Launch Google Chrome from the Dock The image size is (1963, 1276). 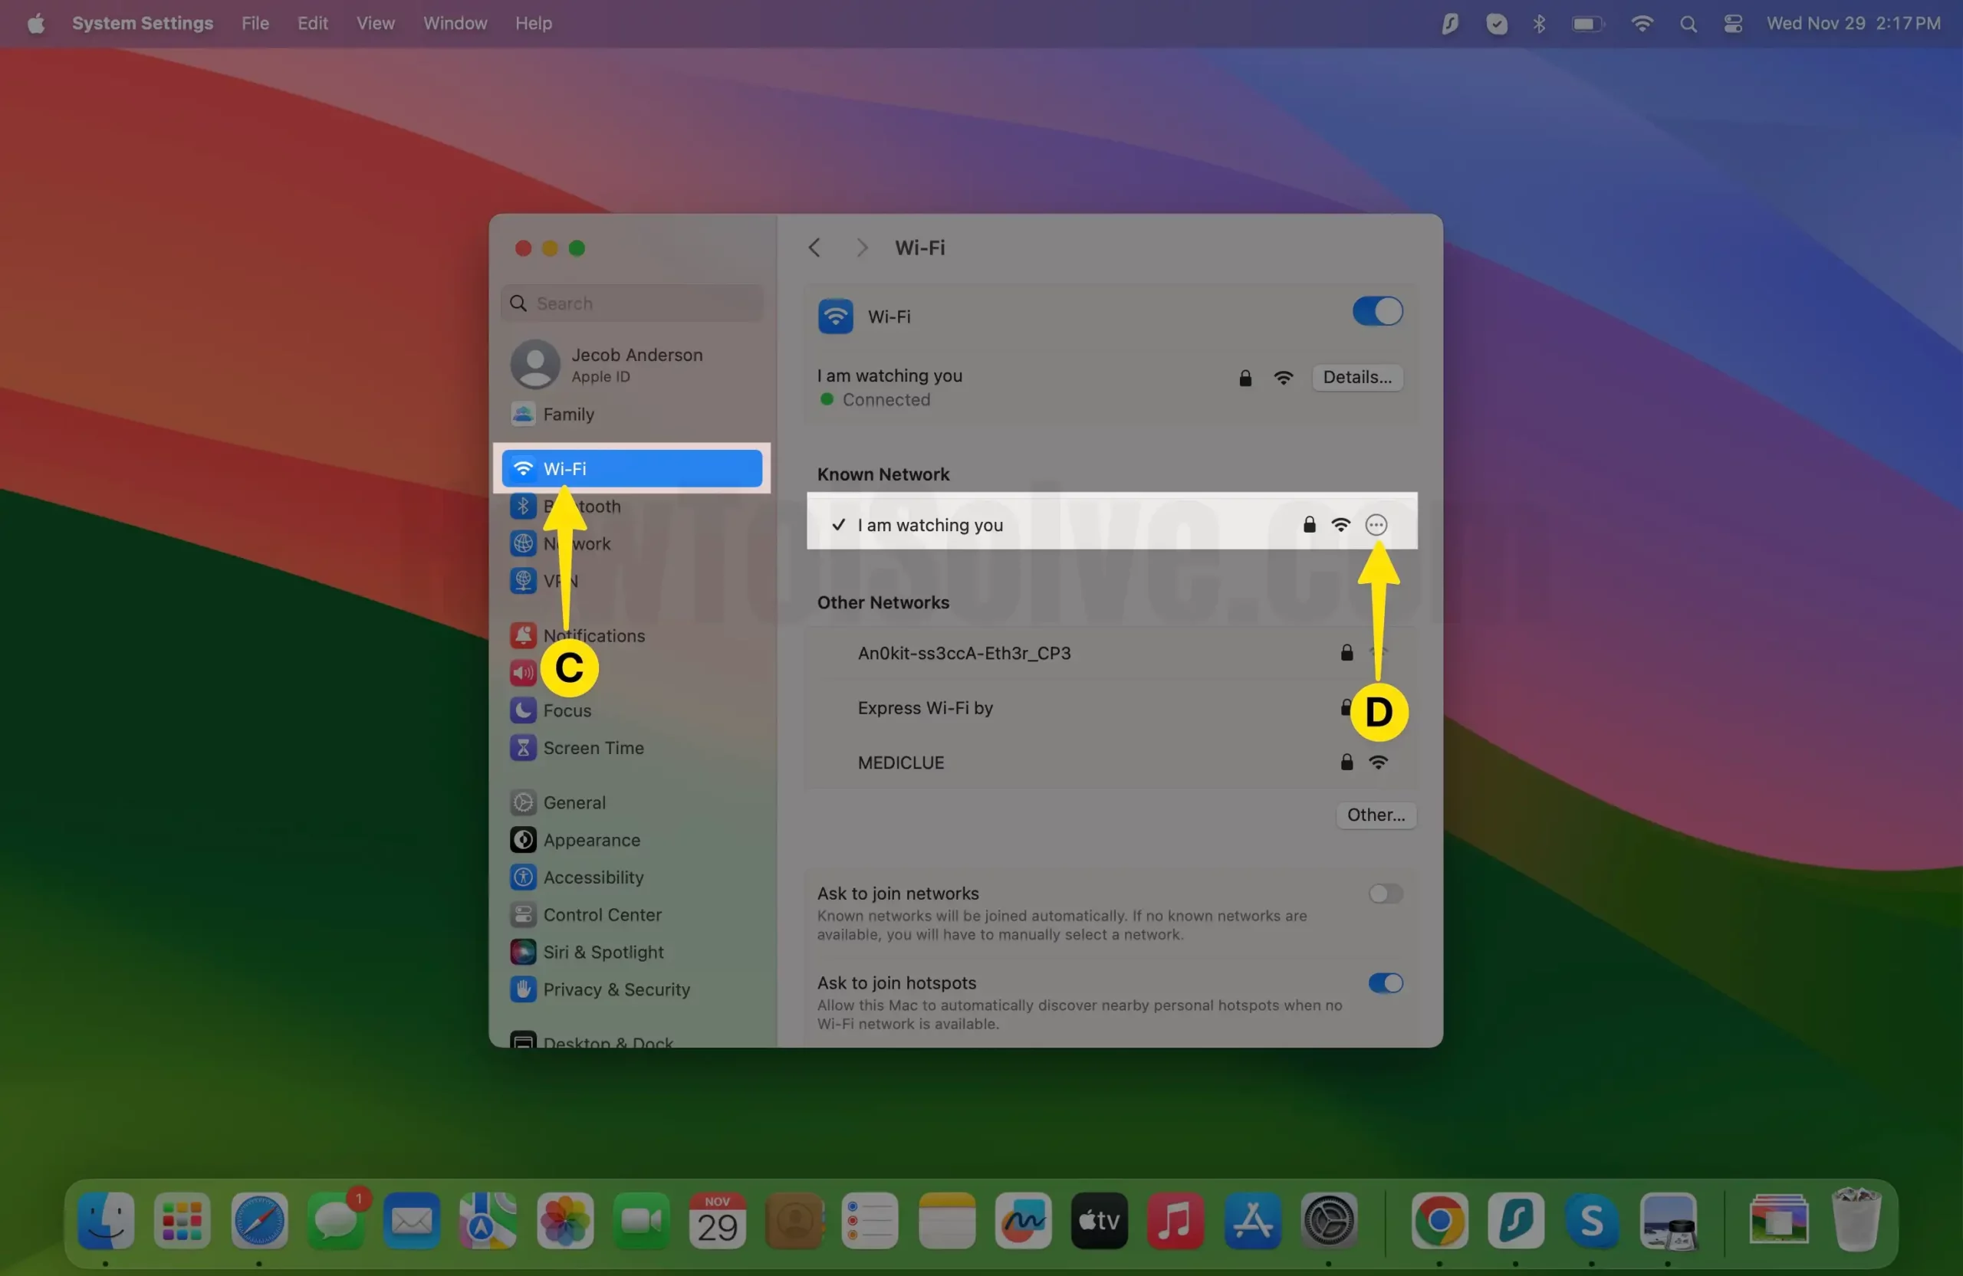coord(1439,1221)
